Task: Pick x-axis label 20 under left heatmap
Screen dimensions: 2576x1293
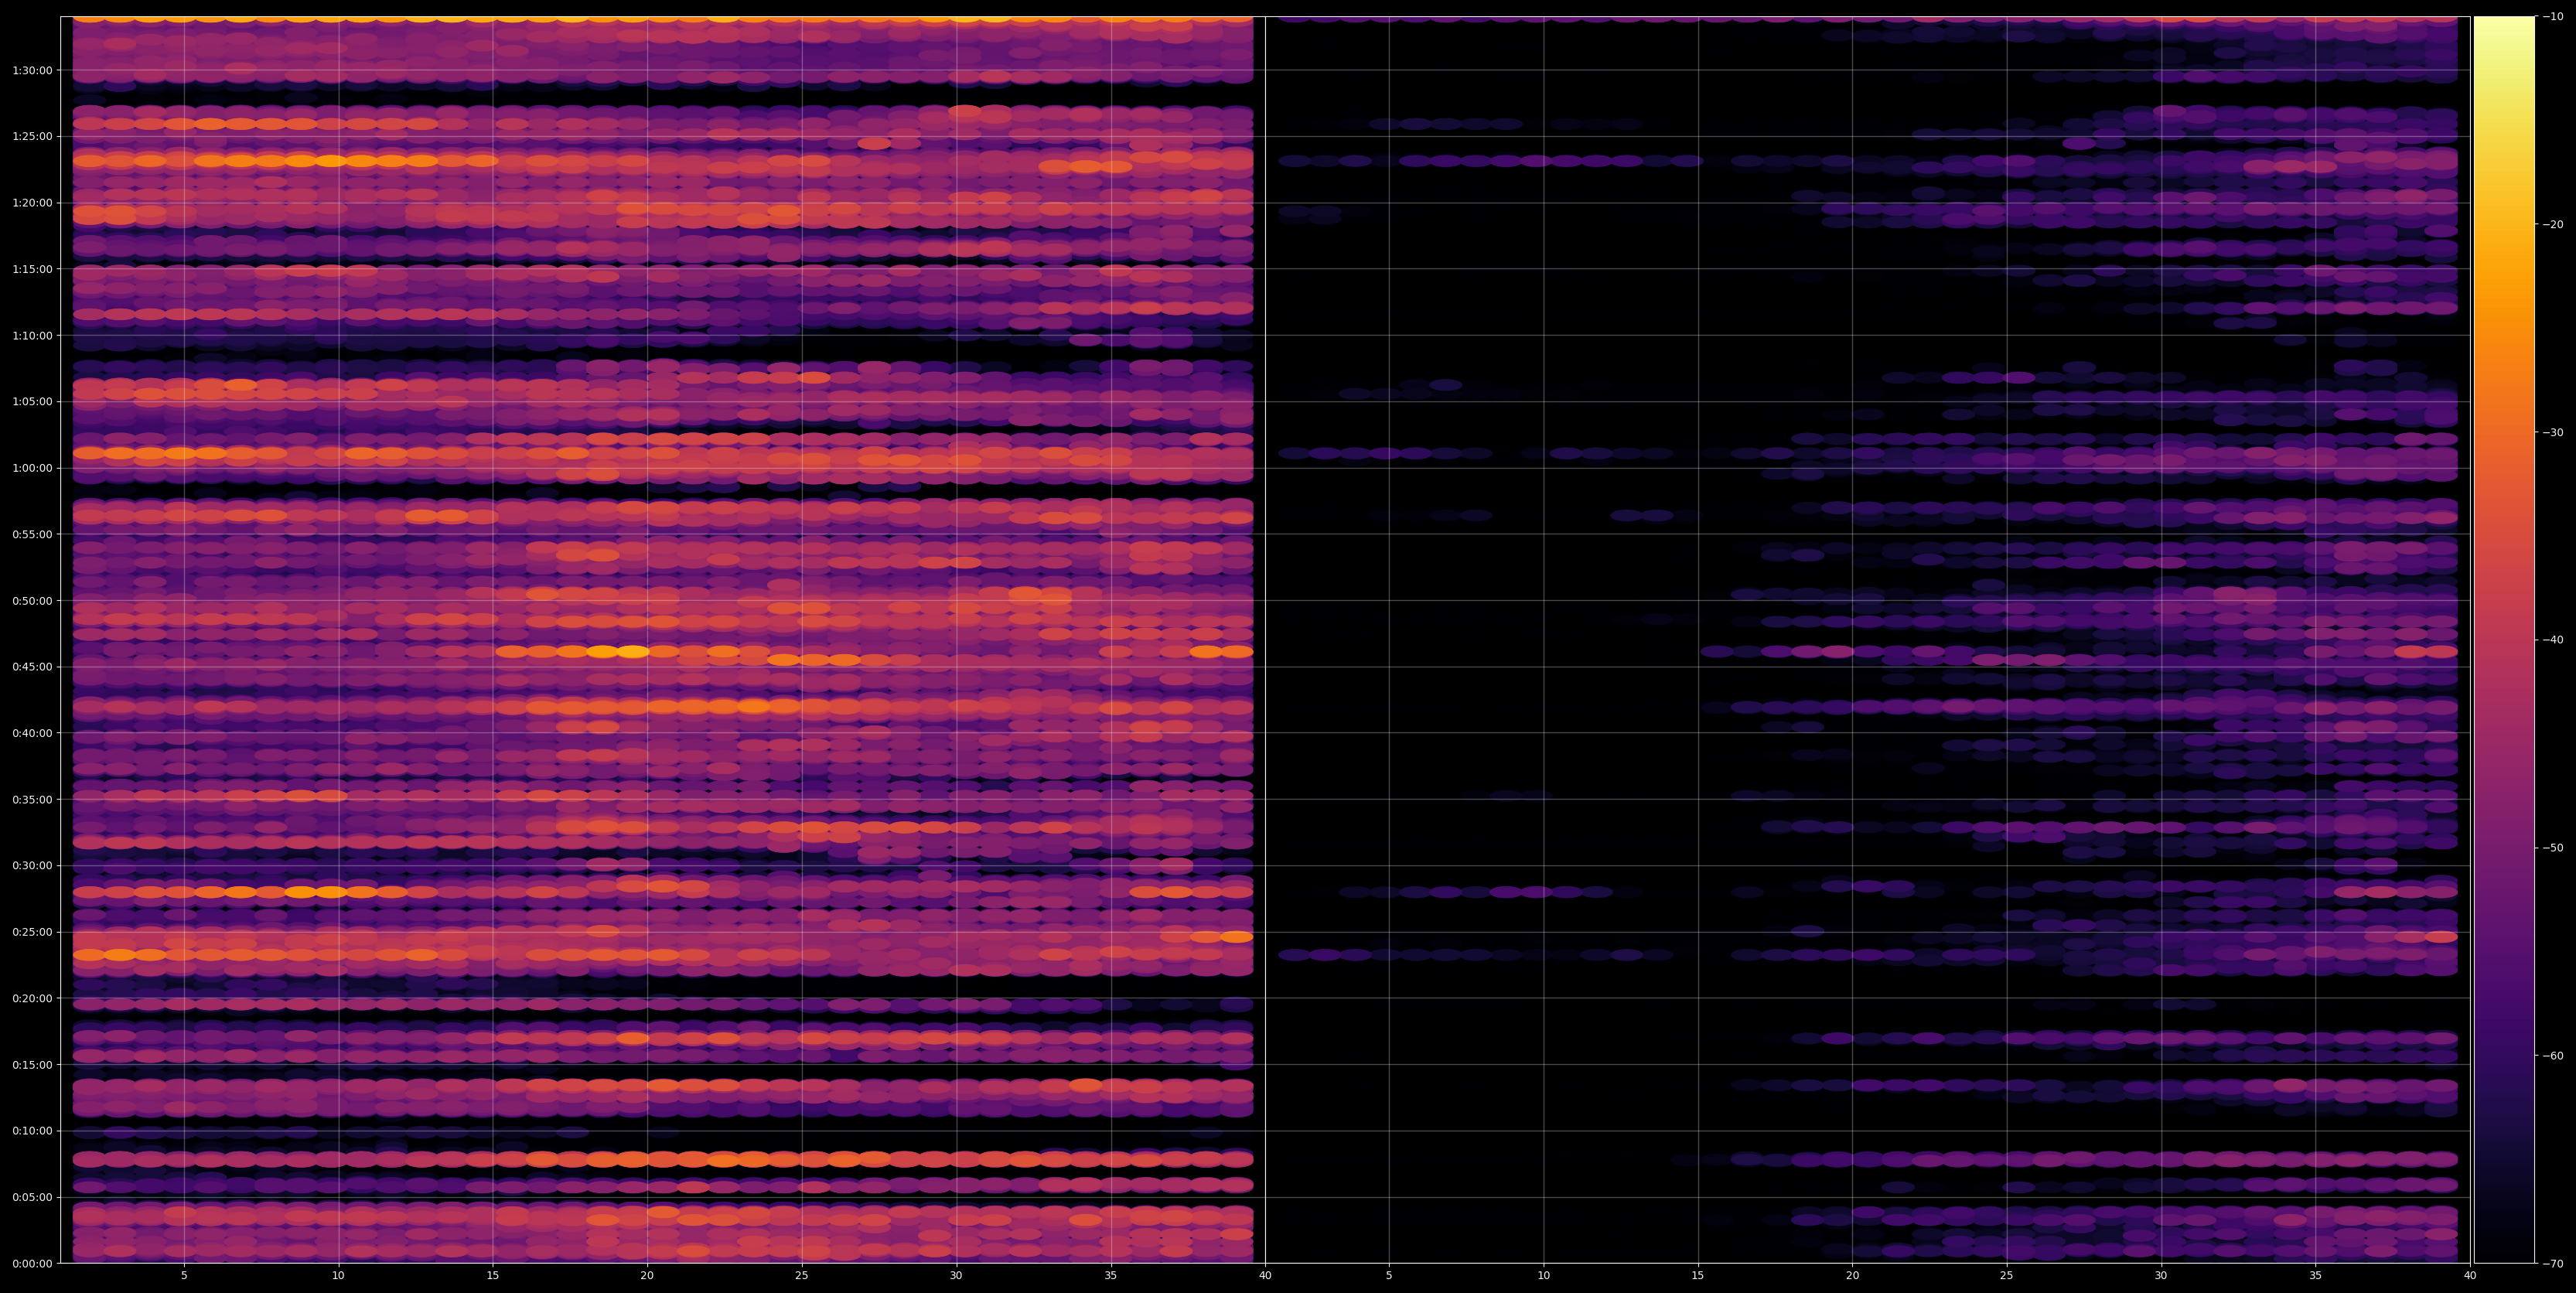Action: coord(647,1276)
